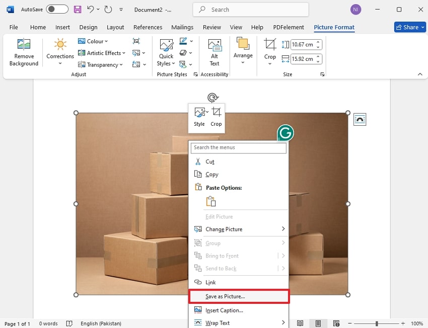Open the Review tab
Image resolution: width=428 pixels, height=328 pixels.
[x=212, y=27]
